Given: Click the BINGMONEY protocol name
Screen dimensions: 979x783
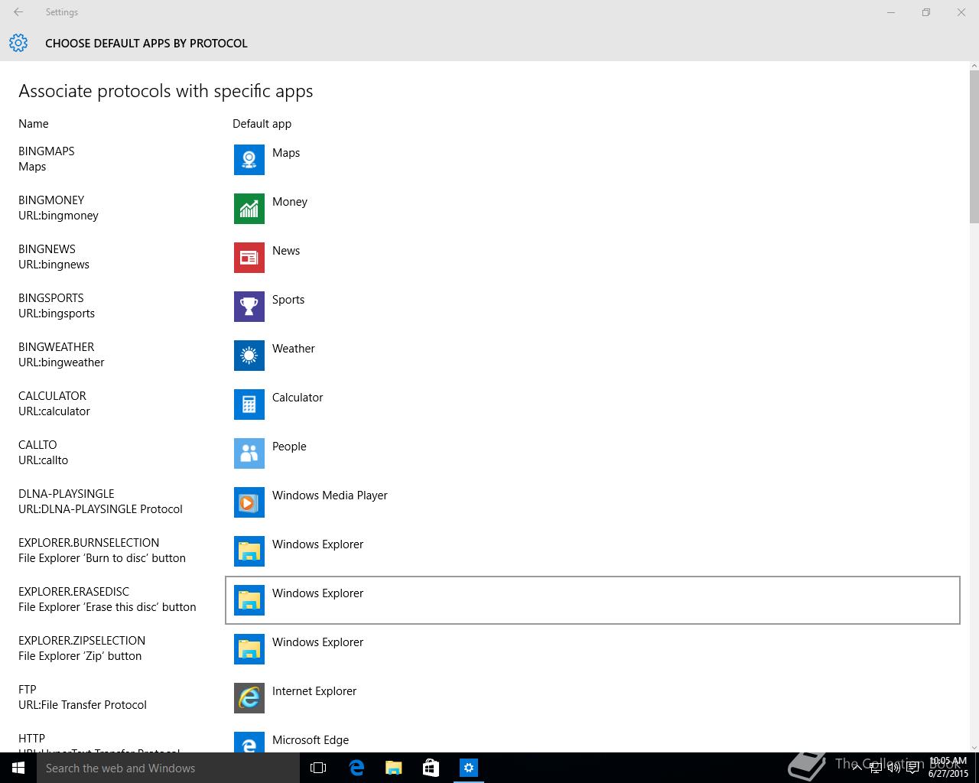Looking at the screenshot, I should (x=51, y=200).
